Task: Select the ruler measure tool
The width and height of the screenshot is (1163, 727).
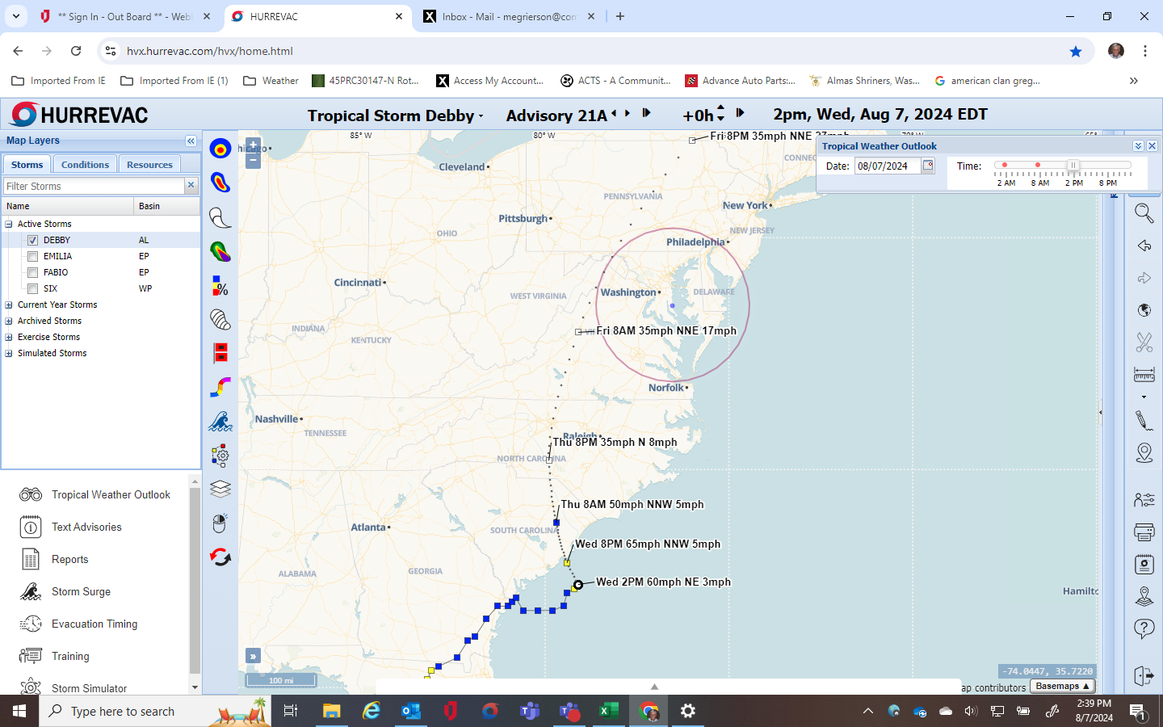Action: pyautogui.click(x=1144, y=375)
